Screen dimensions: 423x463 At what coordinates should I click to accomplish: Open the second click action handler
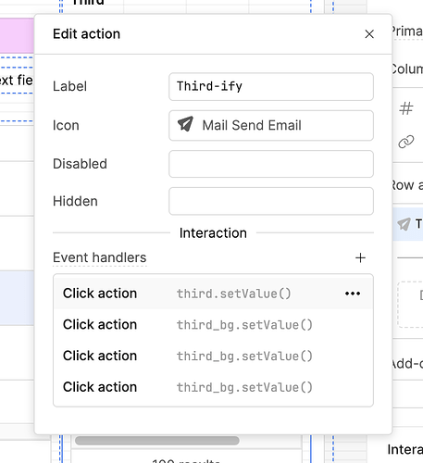pos(213,325)
